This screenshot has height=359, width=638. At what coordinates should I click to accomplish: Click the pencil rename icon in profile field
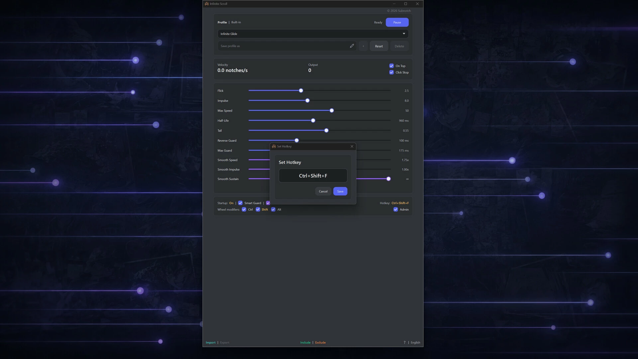point(352,46)
